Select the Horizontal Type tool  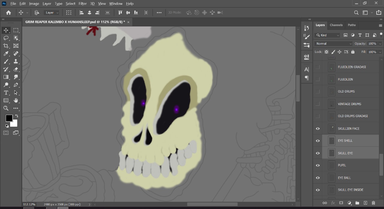coord(6,92)
